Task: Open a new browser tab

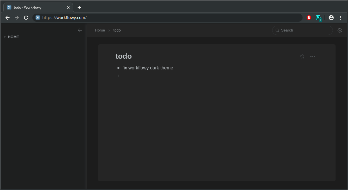Action: (79, 8)
